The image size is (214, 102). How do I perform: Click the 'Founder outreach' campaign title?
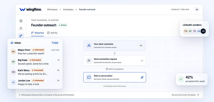[44, 25]
